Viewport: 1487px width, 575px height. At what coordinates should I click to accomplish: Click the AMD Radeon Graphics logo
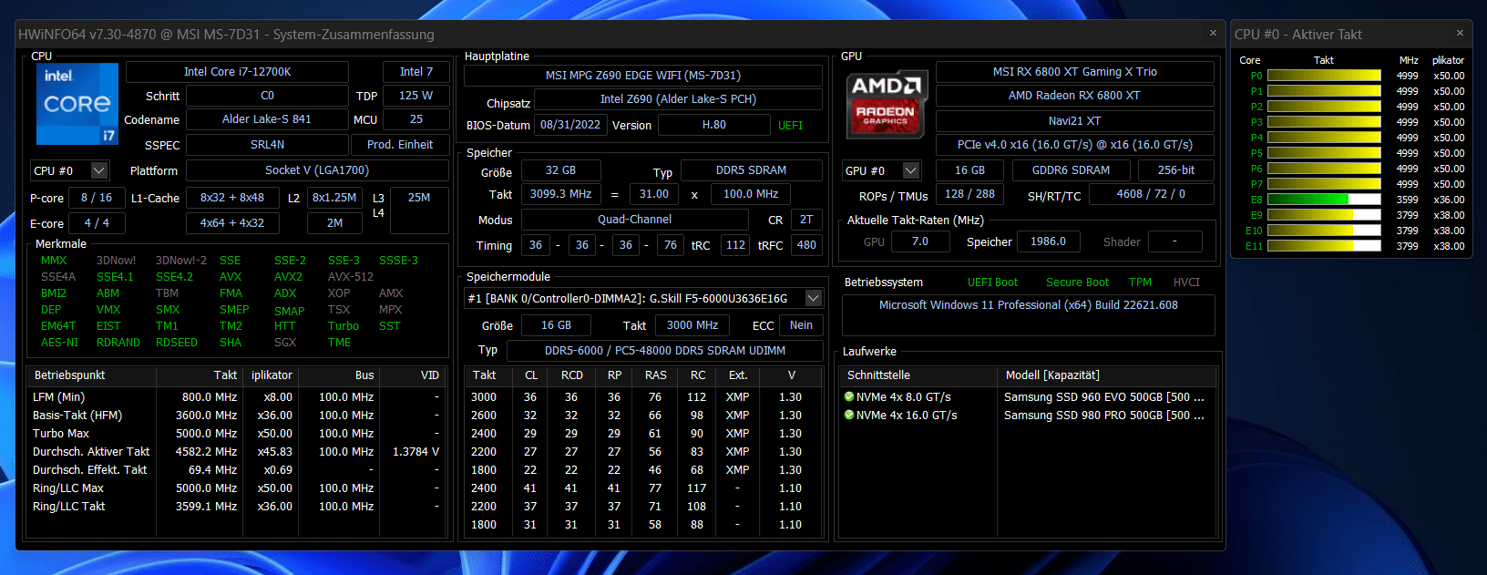pyautogui.click(x=887, y=104)
